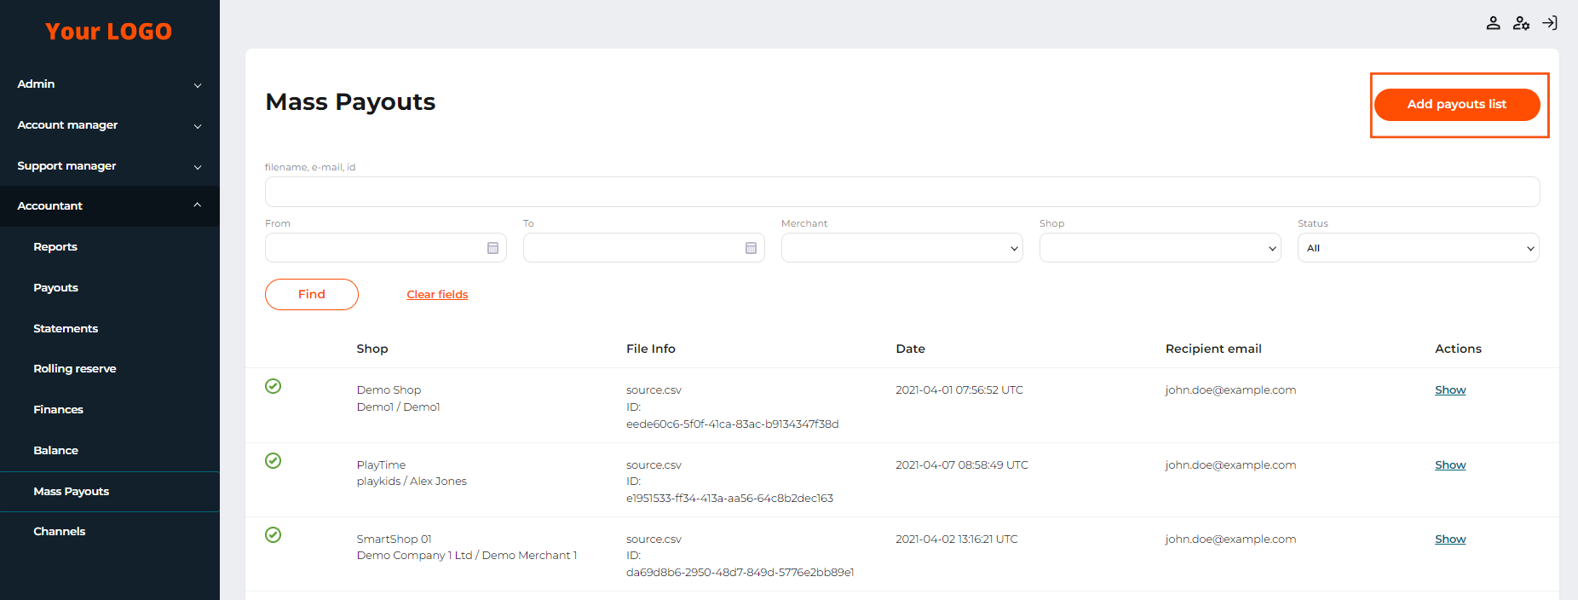Click the logout arrow icon
The image size is (1578, 600).
pyautogui.click(x=1550, y=23)
